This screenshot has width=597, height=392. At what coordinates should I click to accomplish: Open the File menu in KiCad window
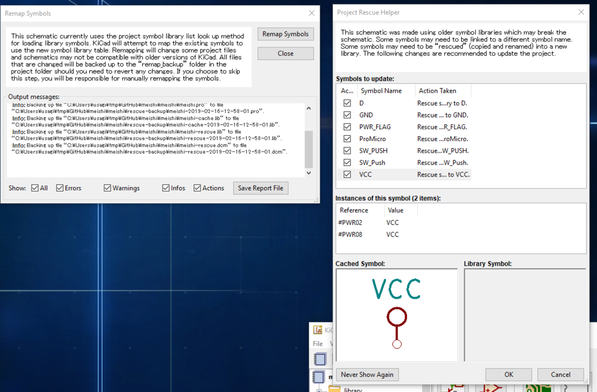tap(318, 343)
